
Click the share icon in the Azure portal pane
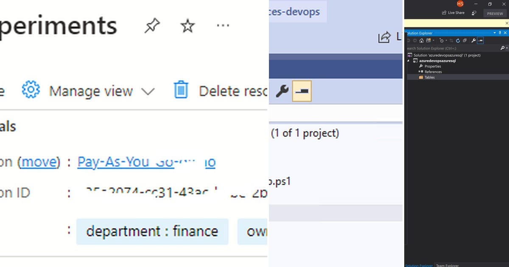pyautogui.click(x=384, y=38)
